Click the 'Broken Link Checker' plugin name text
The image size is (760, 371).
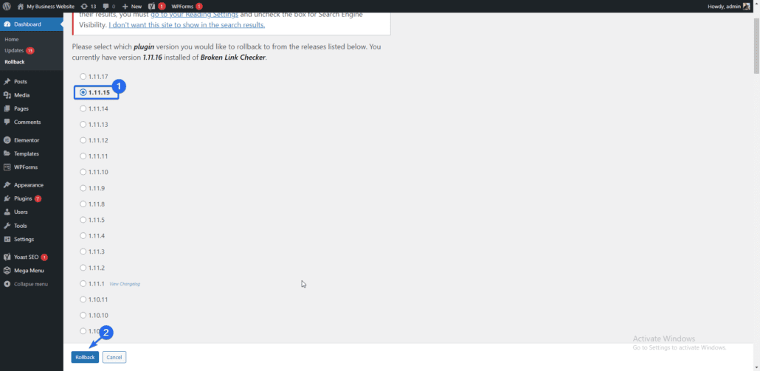pyautogui.click(x=233, y=58)
